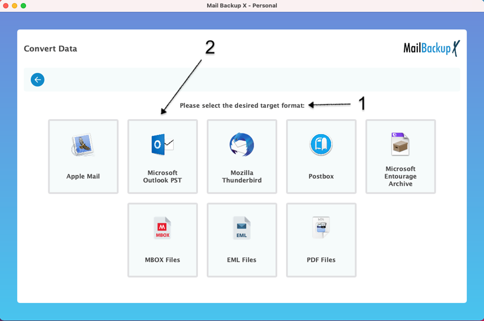Click the 'Microsoft Entourage Archive' label
Viewport: 484px width, 321px height.
click(400, 176)
